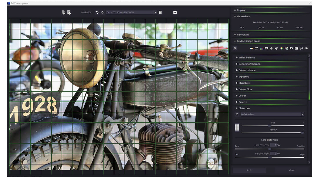Select the painter's palette icon
This screenshot has height=178, width=319.
tap(286, 48)
